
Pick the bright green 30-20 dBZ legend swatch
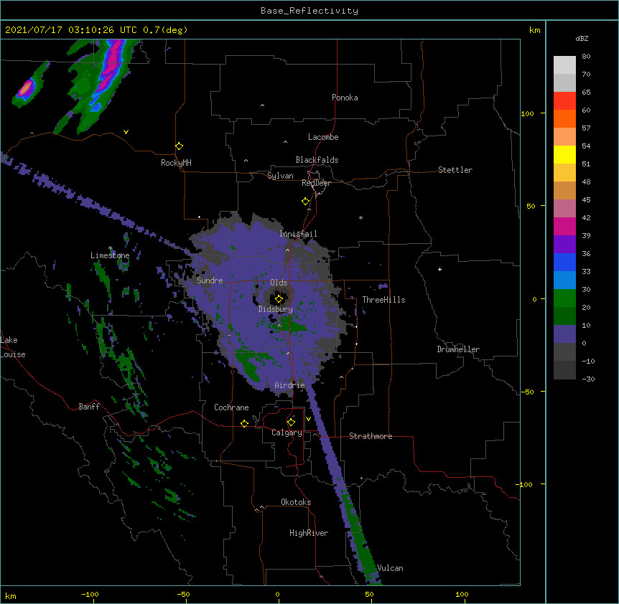pyautogui.click(x=564, y=298)
